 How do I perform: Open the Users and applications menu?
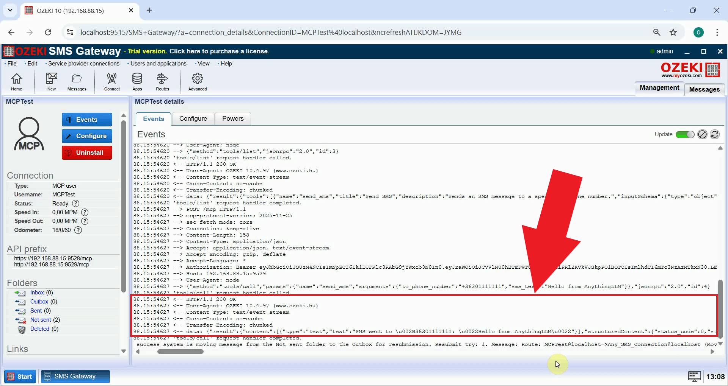point(158,64)
